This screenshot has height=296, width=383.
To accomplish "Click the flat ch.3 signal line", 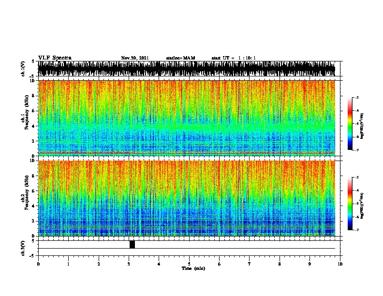I will pos(187,249).
